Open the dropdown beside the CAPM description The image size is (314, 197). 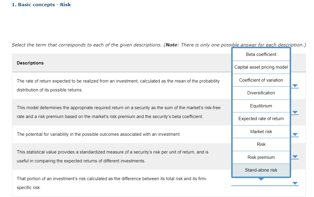pyautogui.click(x=295, y=112)
